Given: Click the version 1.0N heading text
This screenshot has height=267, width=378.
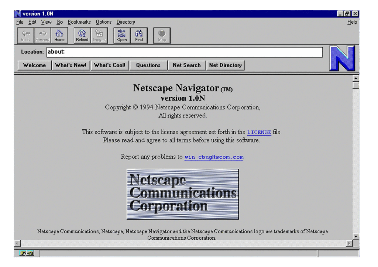Looking at the screenshot, I should pyautogui.click(x=183, y=98).
